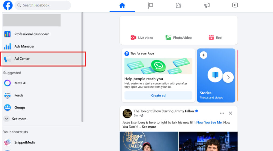Open the Groups label
The height and width of the screenshot is (151, 273).
click(20, 108)
